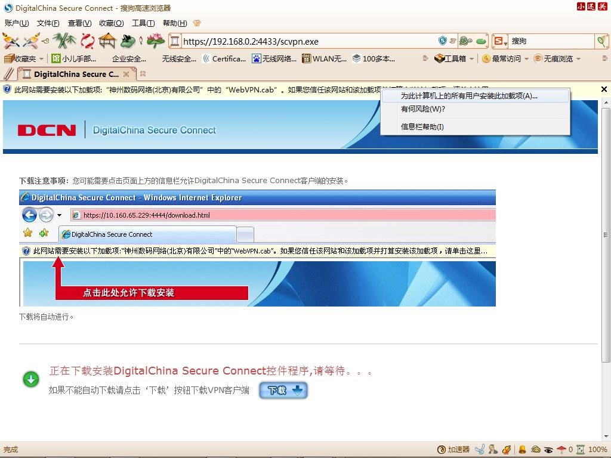Expand bookmarks overflow arrow before 工具箱
Image resolution: width=611 pixels, height=458 pixels.
[425, 58]
